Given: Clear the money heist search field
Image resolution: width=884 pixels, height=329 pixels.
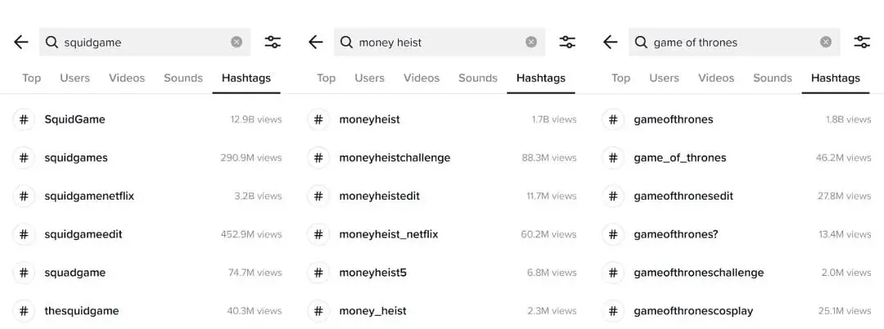Looking at the screenshot, I should pyautogui.click(x=531, y=43).
